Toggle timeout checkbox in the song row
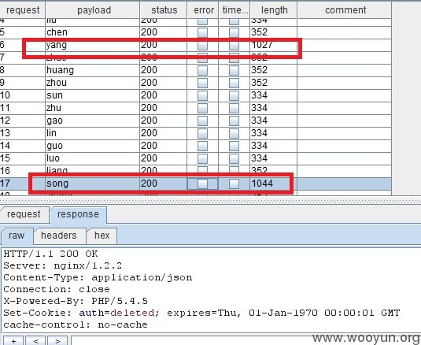Viewport: 421px width, 345px height. [235, 184]
